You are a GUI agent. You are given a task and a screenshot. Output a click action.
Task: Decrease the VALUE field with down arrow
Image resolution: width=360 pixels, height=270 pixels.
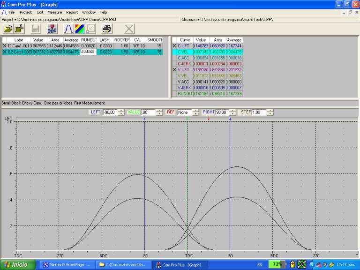[x=159, y=114]
